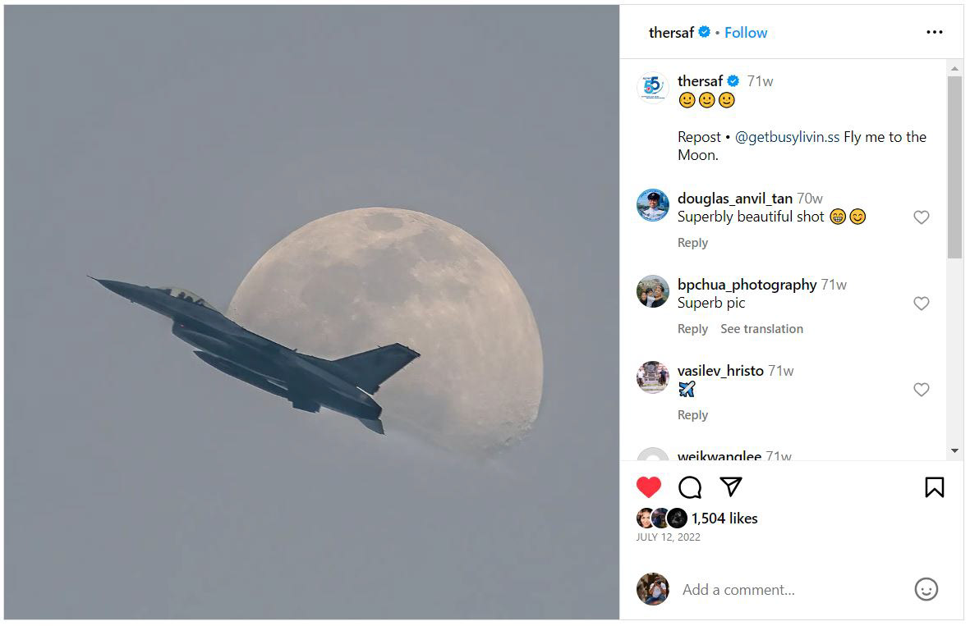
Task: See translation of bpchua_photography's comment
Action: point(761,329)
